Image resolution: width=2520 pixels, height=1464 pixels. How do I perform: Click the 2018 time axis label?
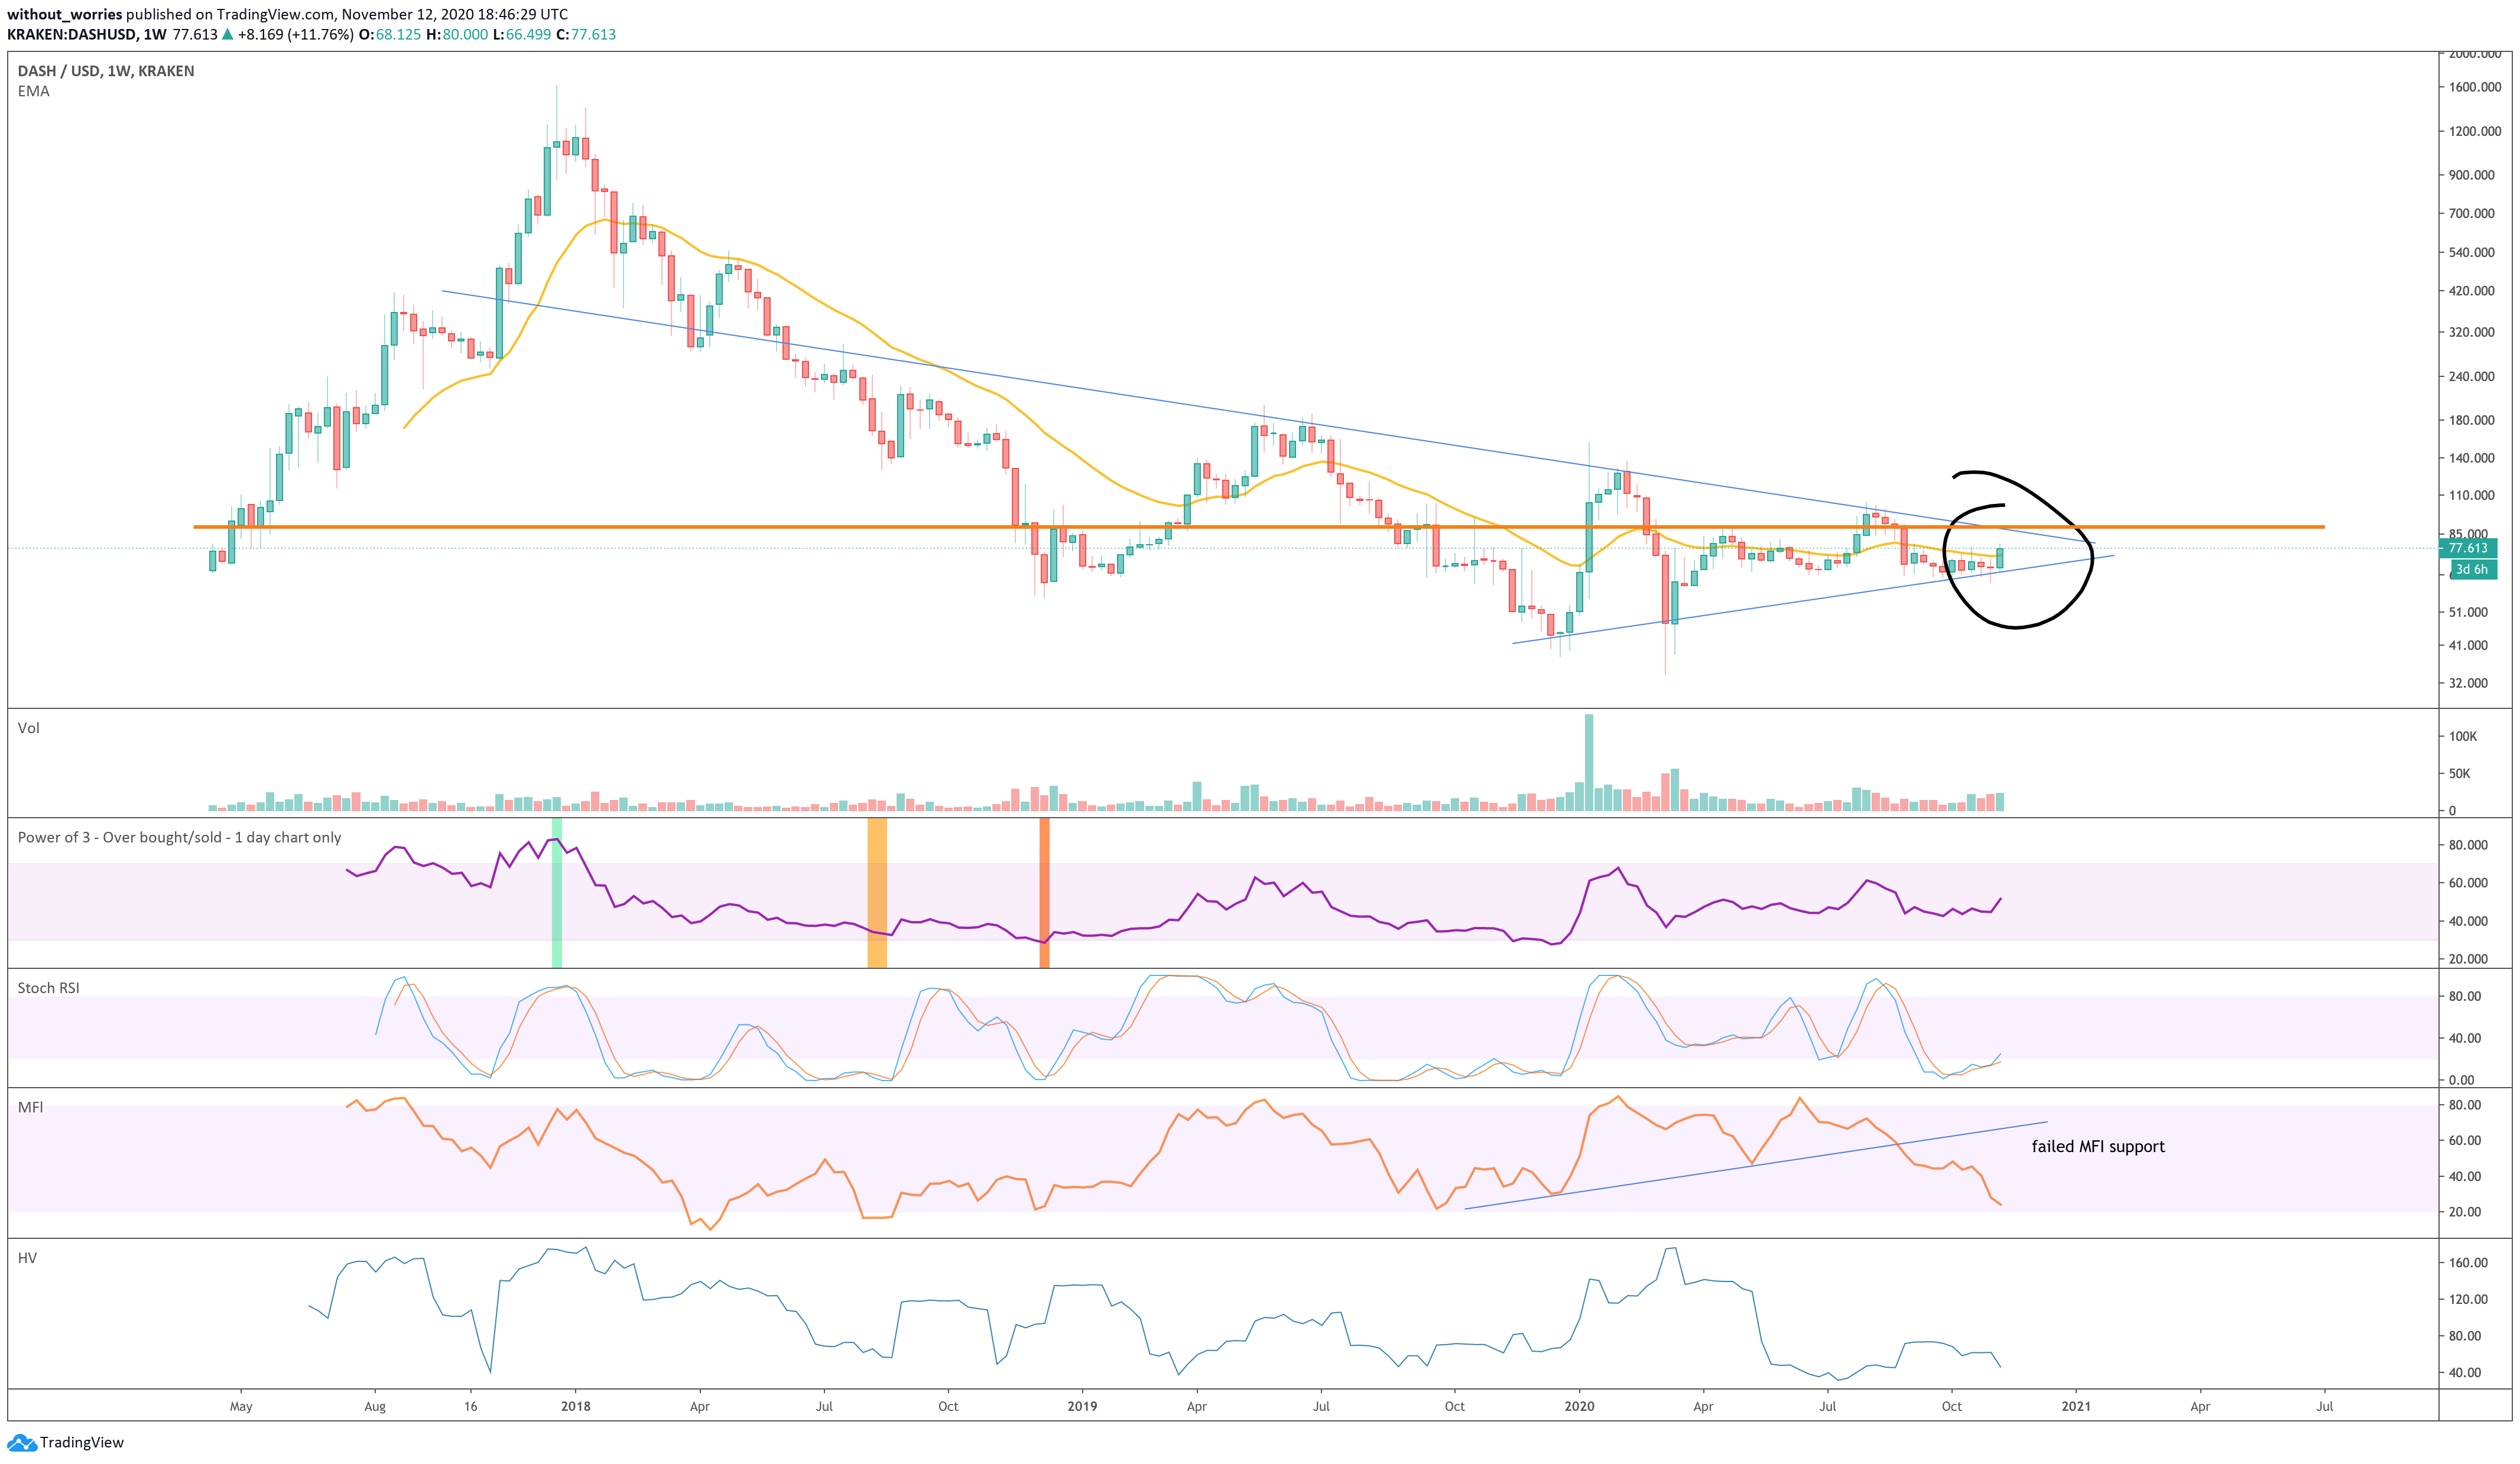576,1407
